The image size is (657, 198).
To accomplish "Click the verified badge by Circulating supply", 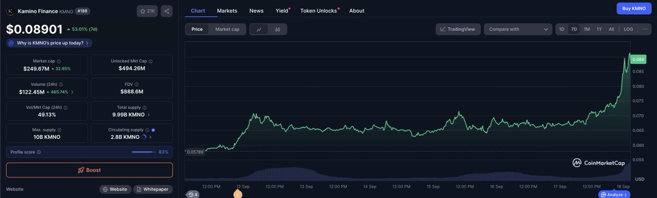I will click(x=153, y=130).
